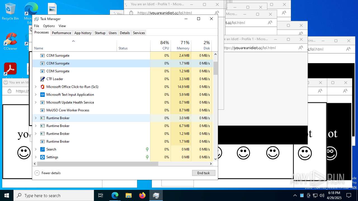This screenshot has height=201, width=358.
Task: Click the Search process magnifier icon
Action: click(43, 149)
